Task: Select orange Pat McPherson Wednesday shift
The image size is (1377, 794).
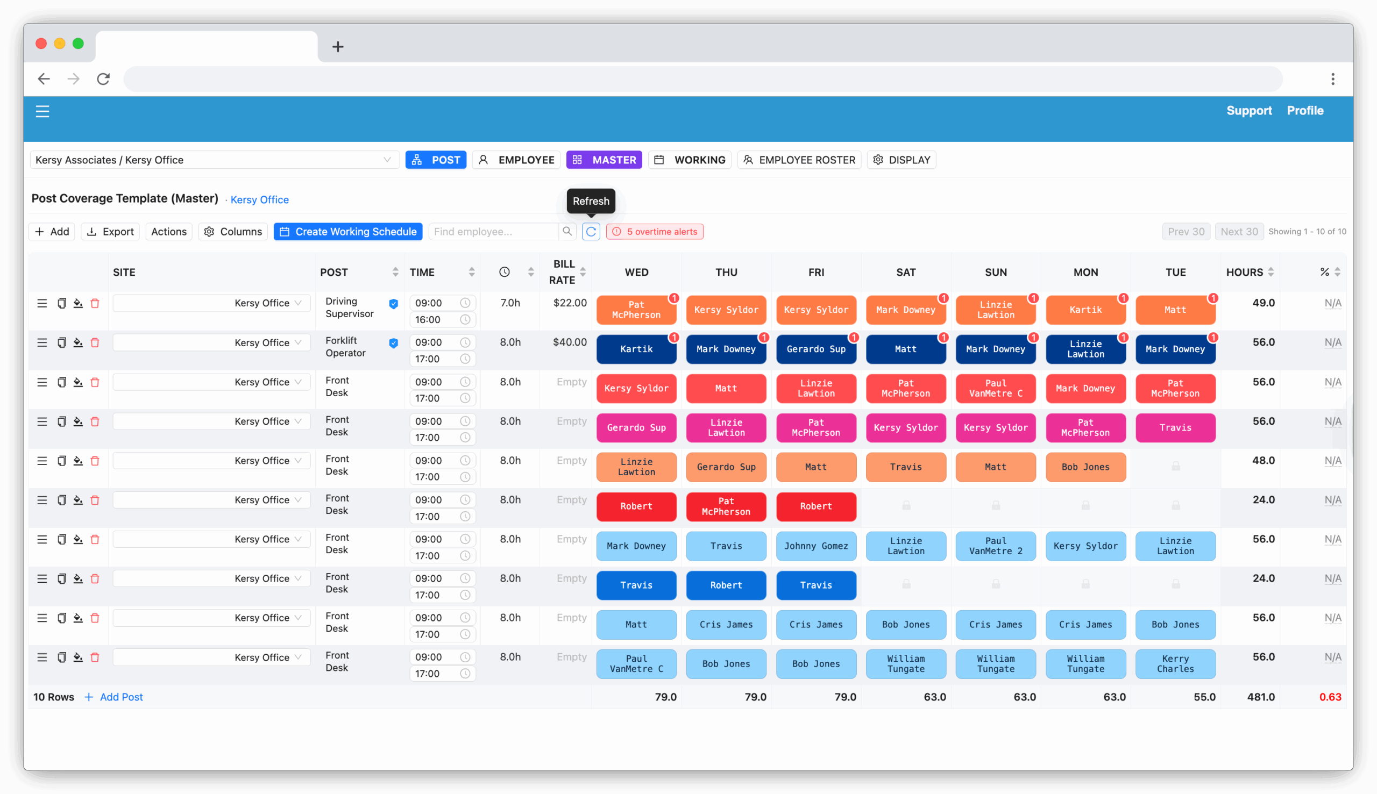Action: (x=636, y=310)
